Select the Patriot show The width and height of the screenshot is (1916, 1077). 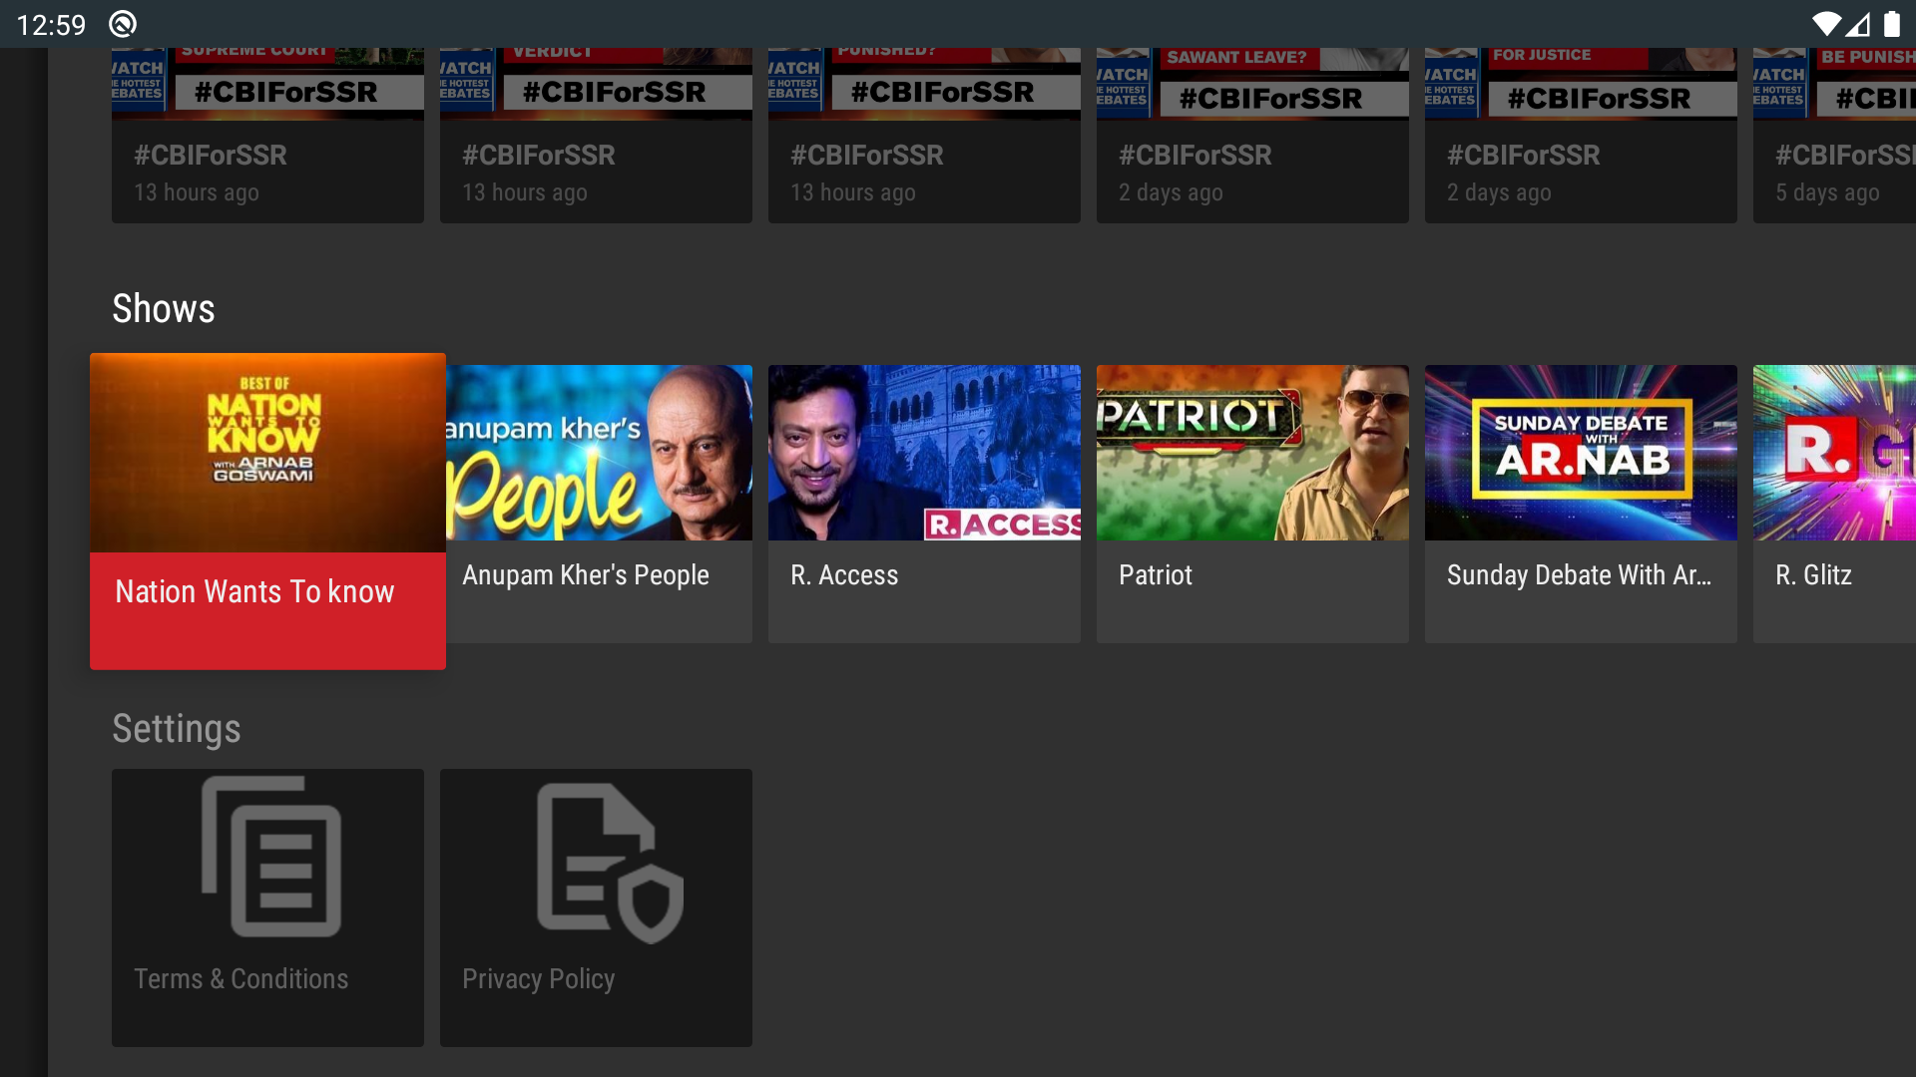pos(1252,452)
